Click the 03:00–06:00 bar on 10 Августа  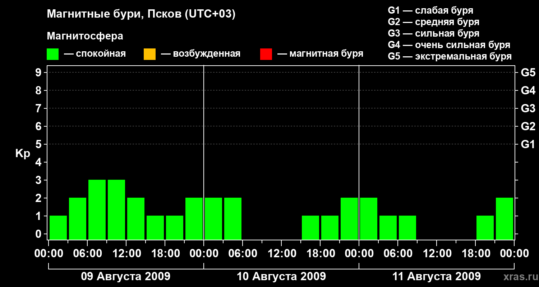point(233,218)
